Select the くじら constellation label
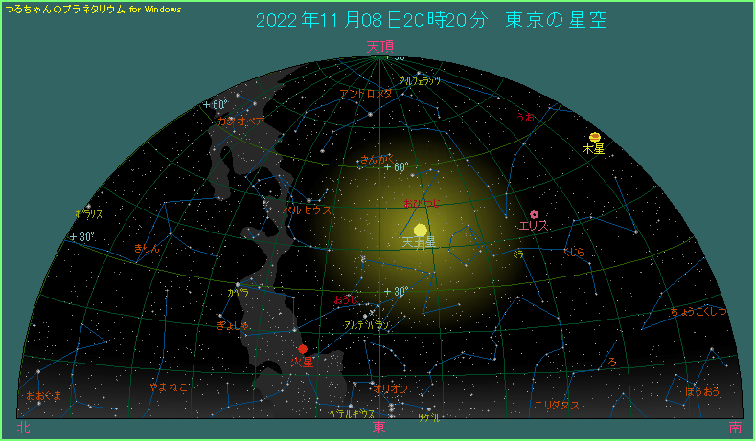This screenshot has width=755, height=441. pyautogui.click(x=573, y=253)
